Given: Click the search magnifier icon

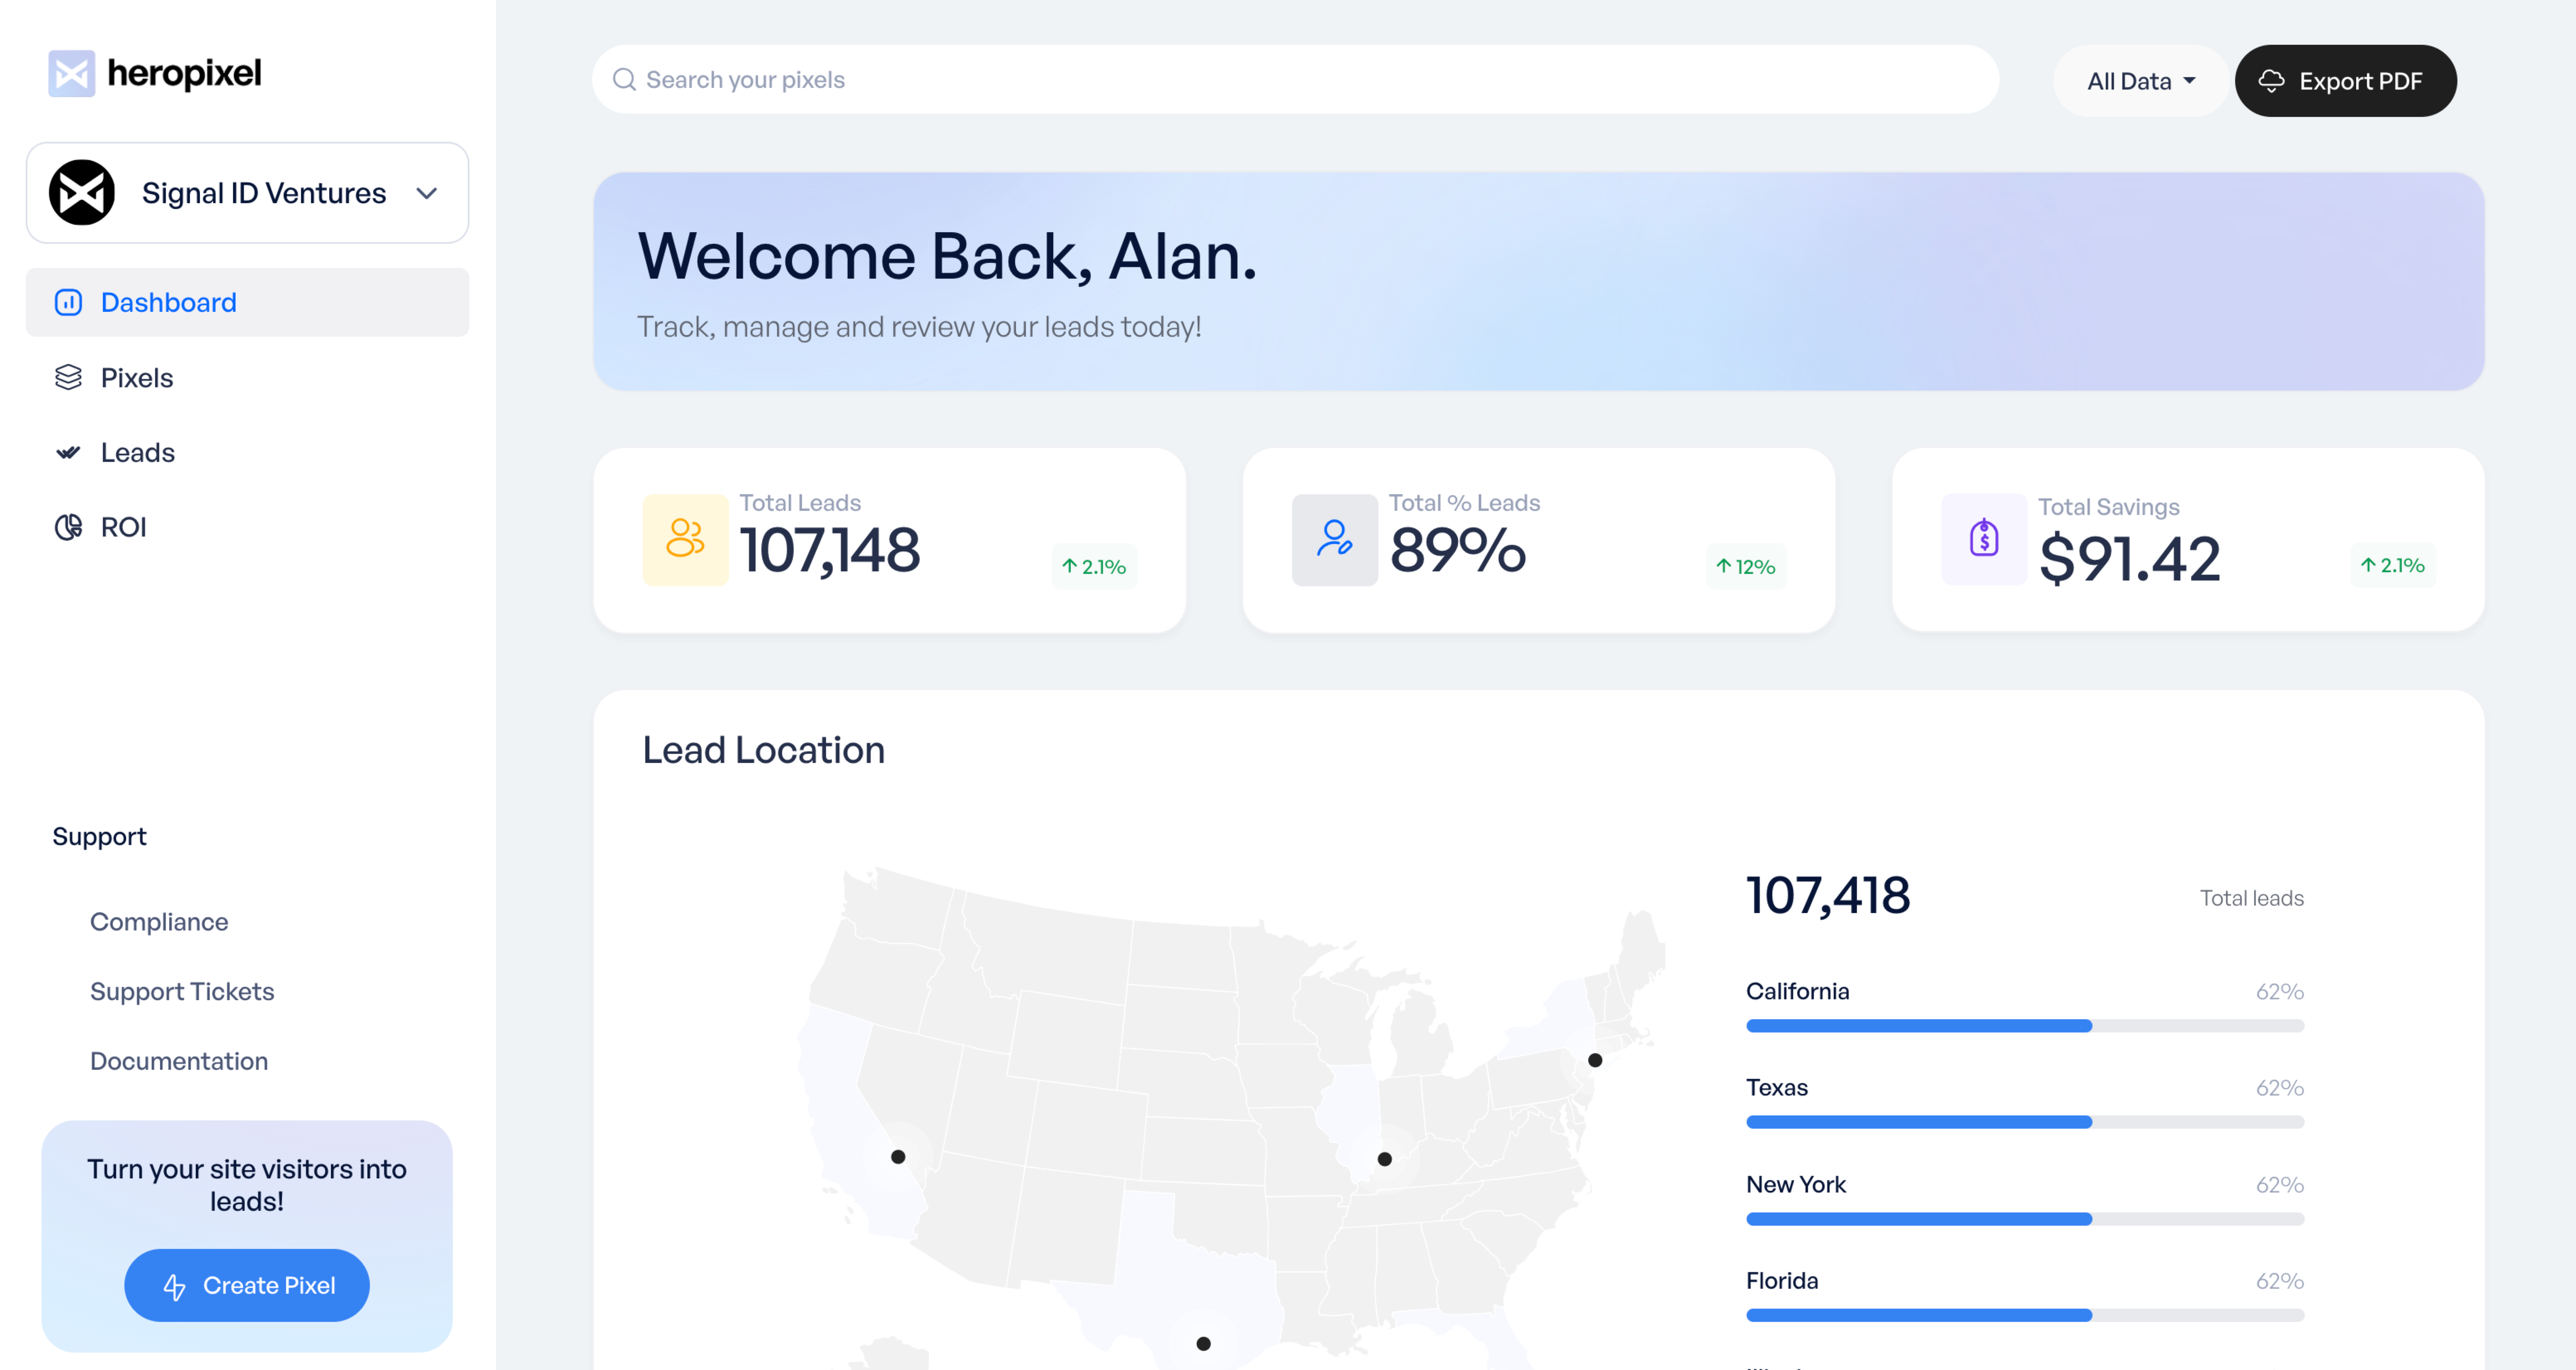Looking at the screenshot, I should coord(624,79).
